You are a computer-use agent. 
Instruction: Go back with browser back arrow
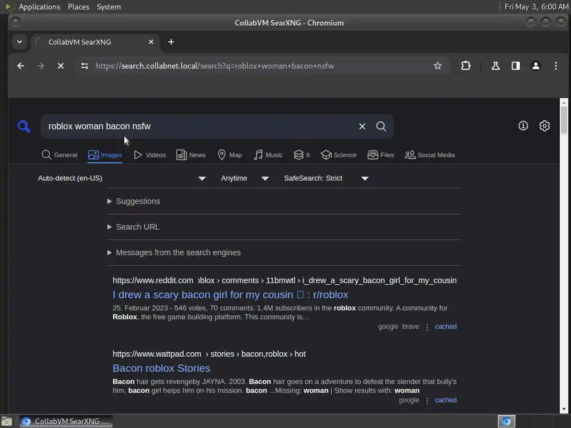[x=21, y=66]
